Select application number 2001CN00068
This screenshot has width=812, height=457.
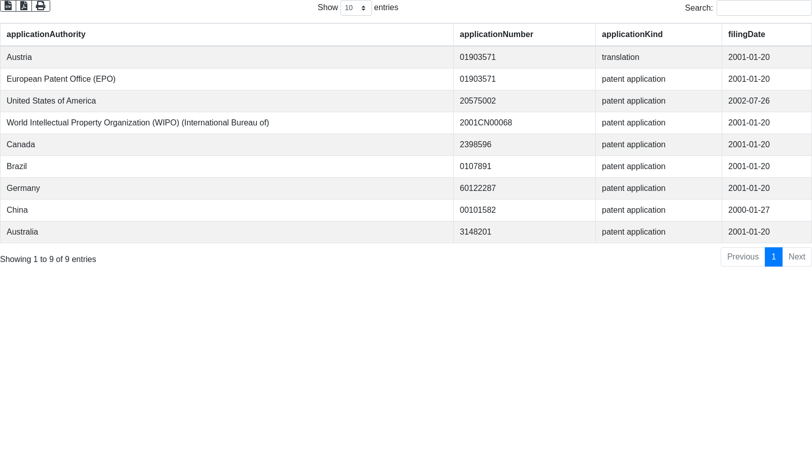[486, 123]
